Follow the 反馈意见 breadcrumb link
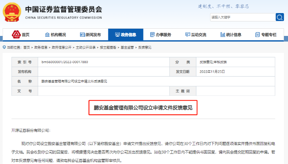The width and height of the screenshot is (288, 164). pyautogui.click(x=145, y=48)
